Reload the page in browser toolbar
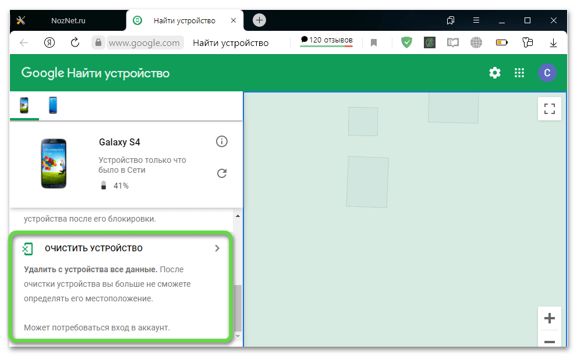The height and width of the screenshot is (356, 577). pos(75,42)
